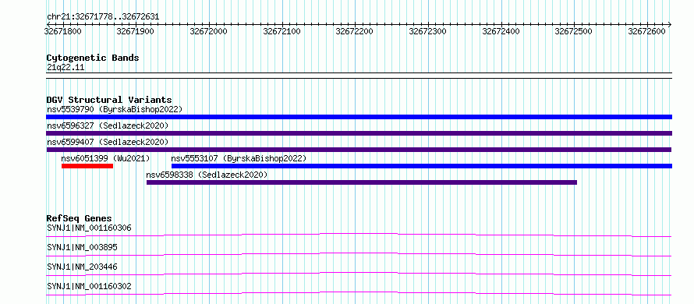Click ruler position 32672300
Viewport: 694px width, 304px height.
427,31
